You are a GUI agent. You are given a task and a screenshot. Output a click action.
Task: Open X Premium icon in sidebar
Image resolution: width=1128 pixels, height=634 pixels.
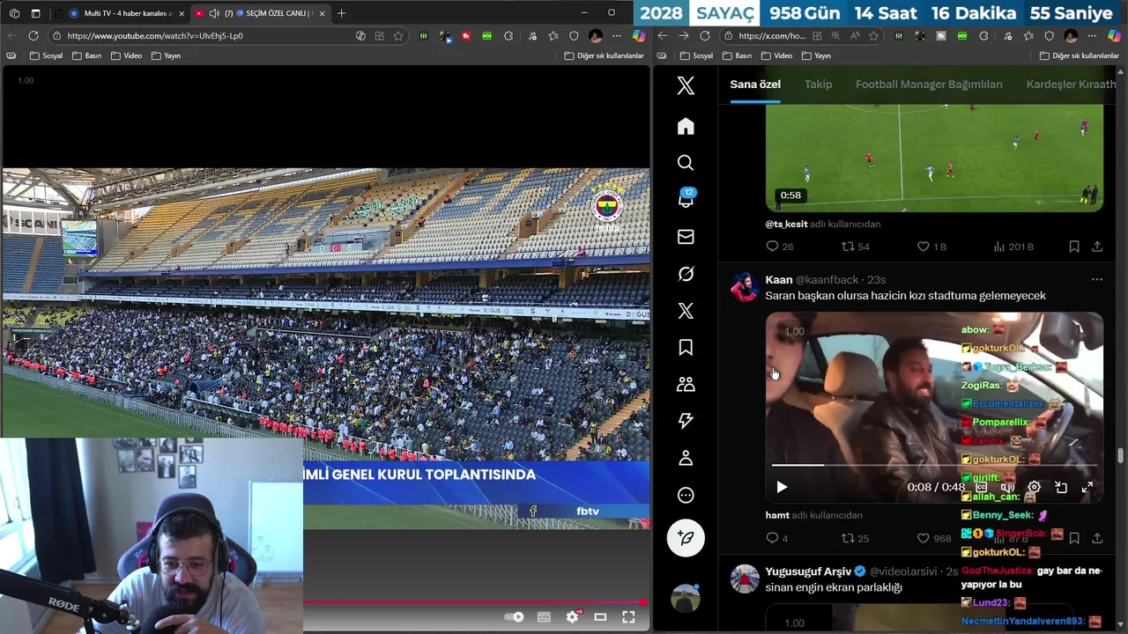pyautogui.click(x=686, y=311)
